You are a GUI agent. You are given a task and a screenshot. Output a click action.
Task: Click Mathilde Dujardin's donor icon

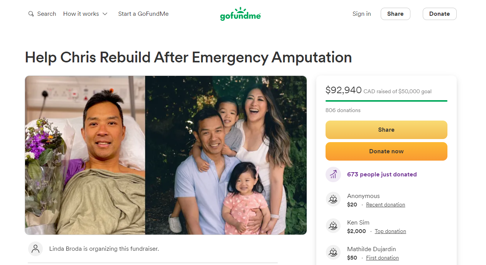(x=333, y=253)
